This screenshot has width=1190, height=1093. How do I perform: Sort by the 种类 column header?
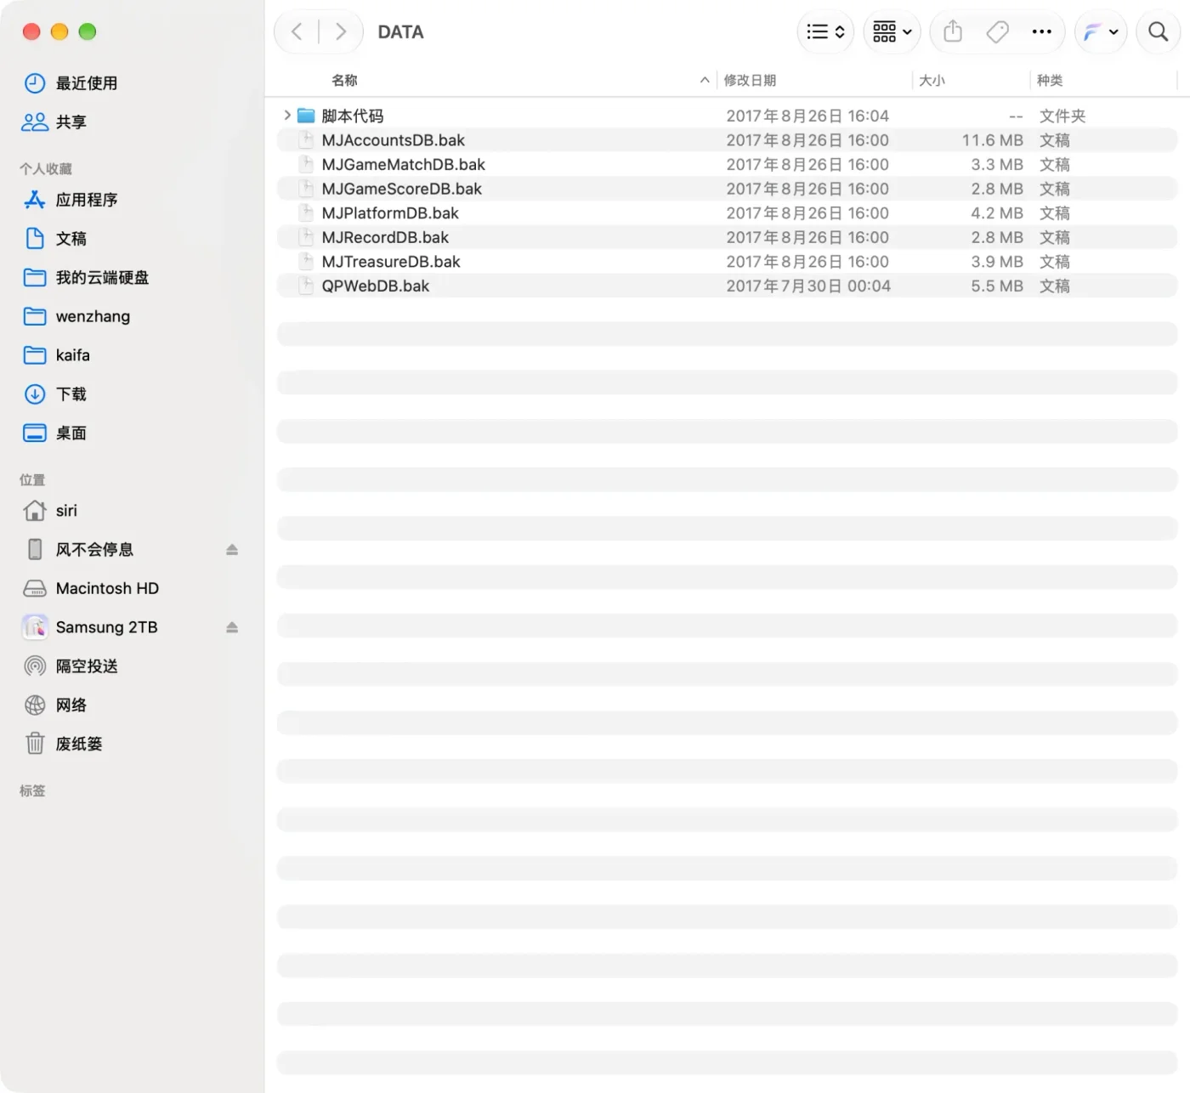tap(1050, 80)
